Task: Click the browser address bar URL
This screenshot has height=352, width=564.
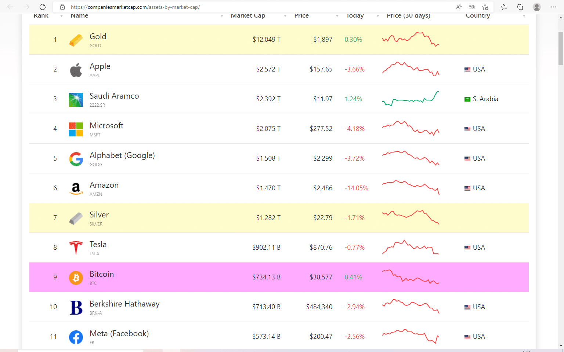Action: (135, 7)
